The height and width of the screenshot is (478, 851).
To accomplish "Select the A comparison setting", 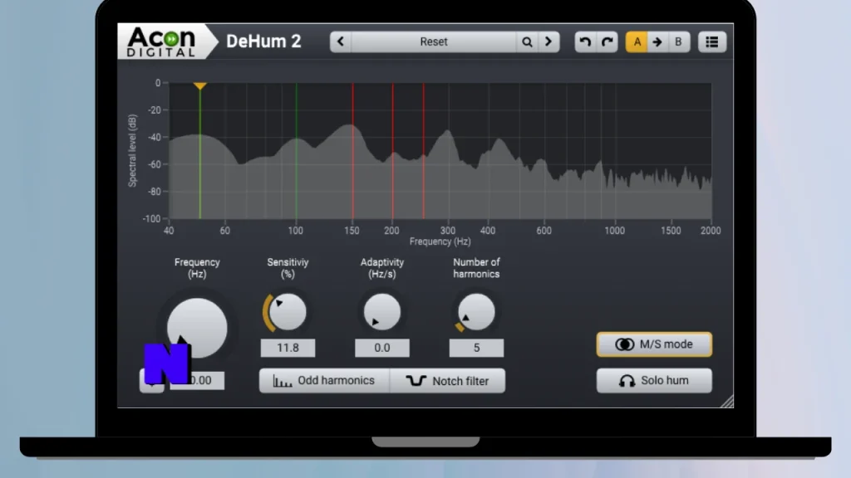I will pyautogui.click(x=637, y=41).
